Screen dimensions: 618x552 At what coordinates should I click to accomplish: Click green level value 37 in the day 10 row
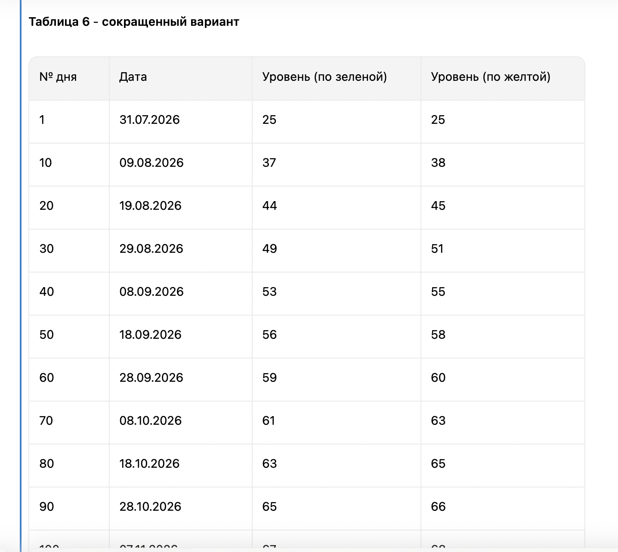point(269,163)
